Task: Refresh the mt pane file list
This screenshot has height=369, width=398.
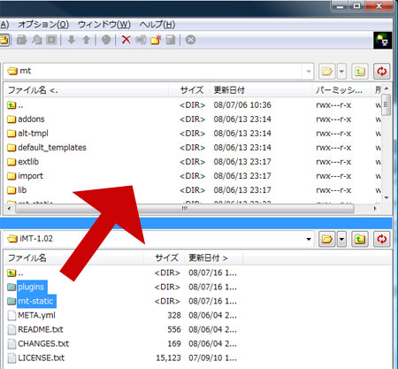Action: [x=381, y=71]
